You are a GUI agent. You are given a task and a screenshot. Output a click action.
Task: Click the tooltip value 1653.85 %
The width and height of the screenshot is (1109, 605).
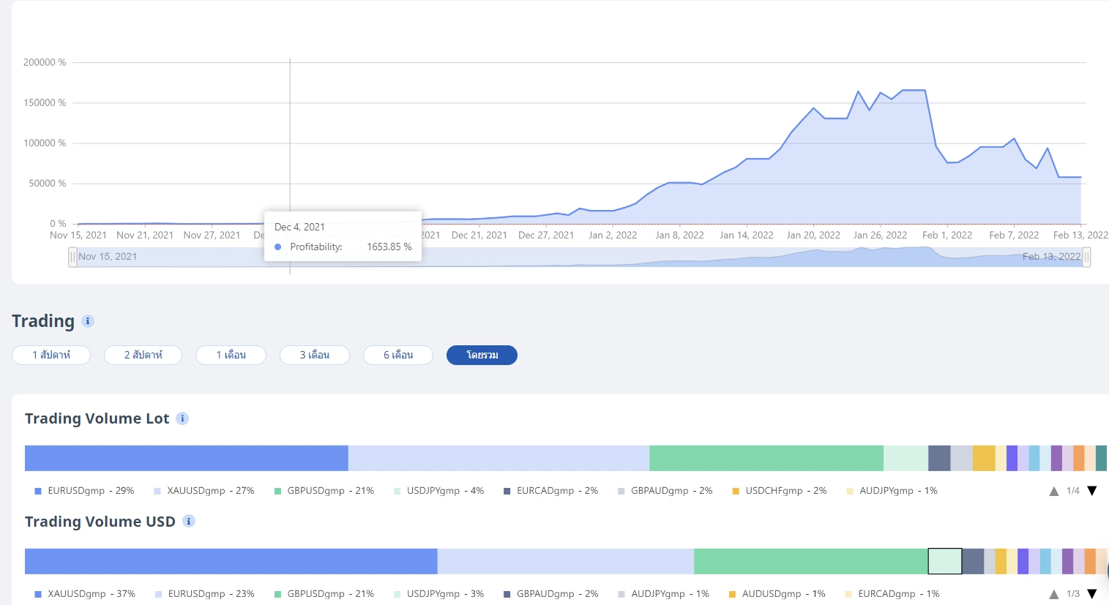click(389, 247)
